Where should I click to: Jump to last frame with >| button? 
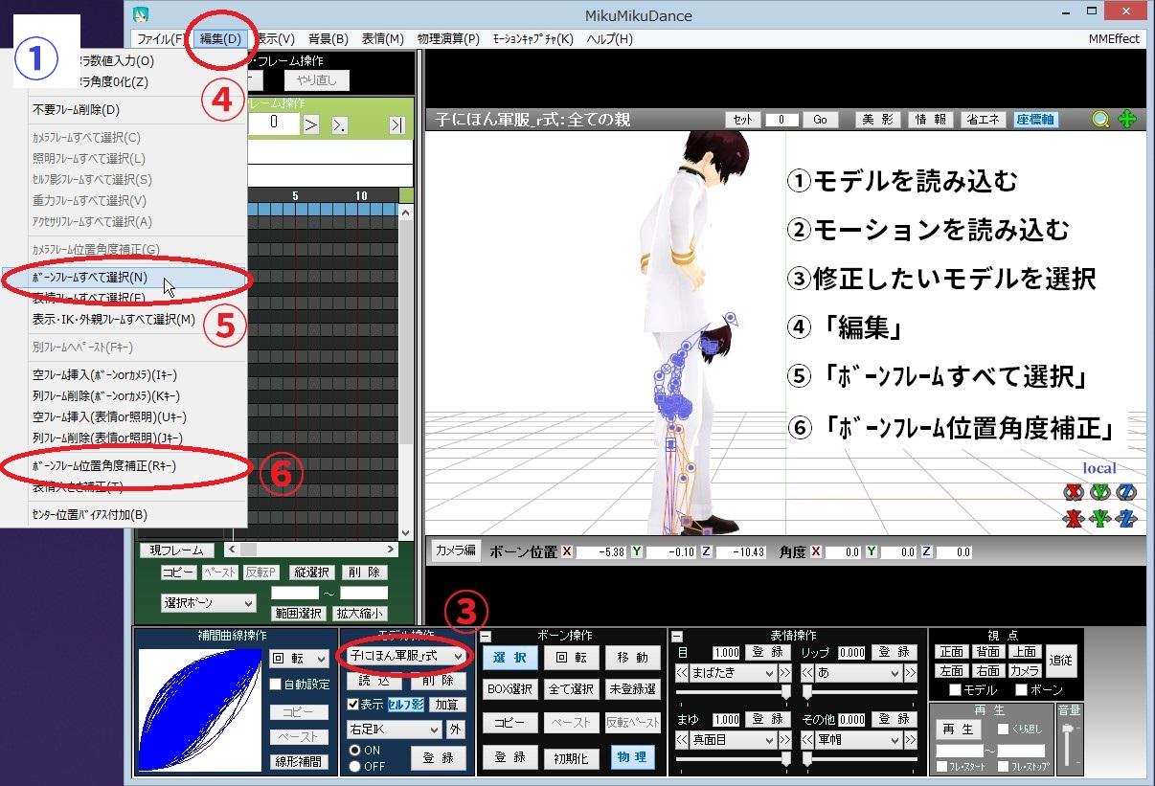pyautogui.click(x=396, y=124)
